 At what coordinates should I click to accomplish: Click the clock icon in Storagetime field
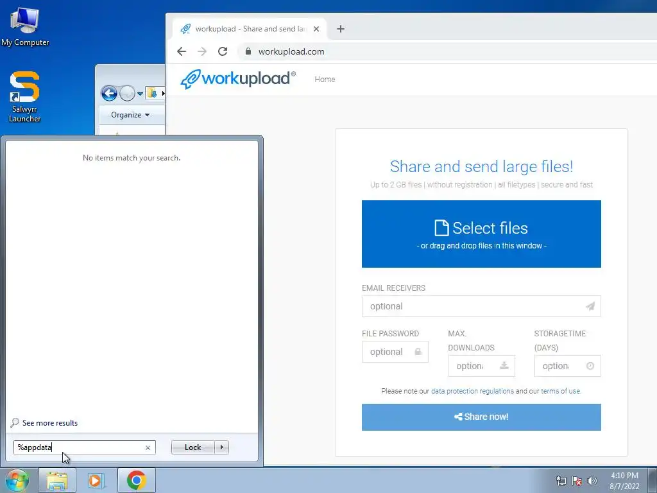coord(590,366)
